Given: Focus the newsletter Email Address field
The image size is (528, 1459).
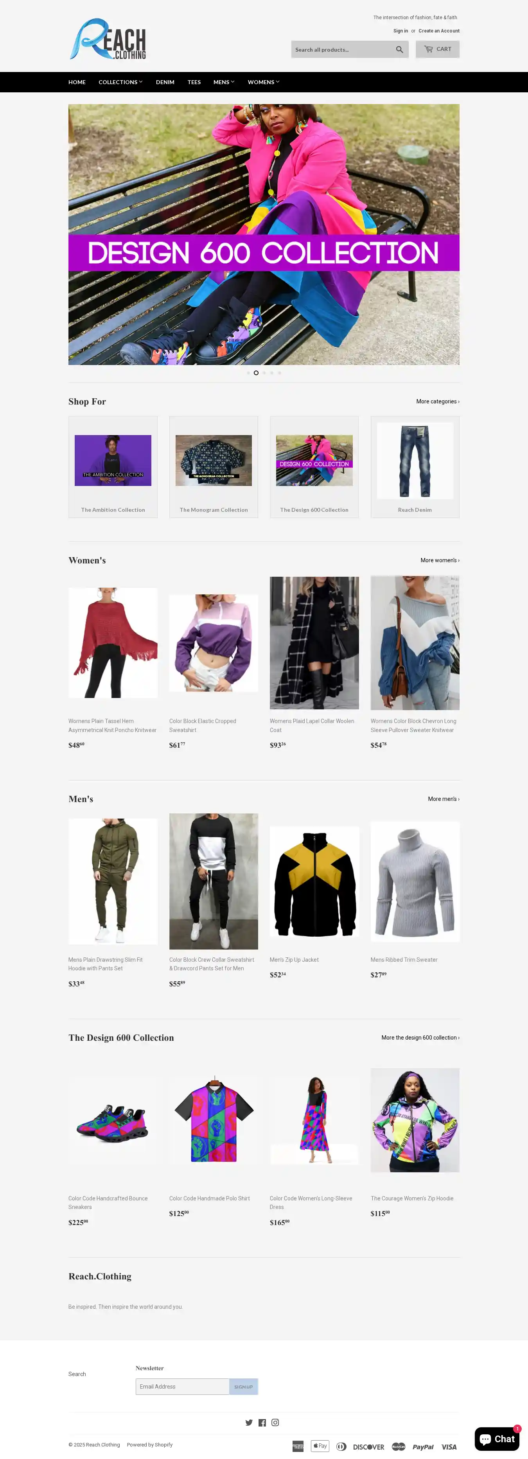Looking at the screenshot, I should pos(182,1386).
